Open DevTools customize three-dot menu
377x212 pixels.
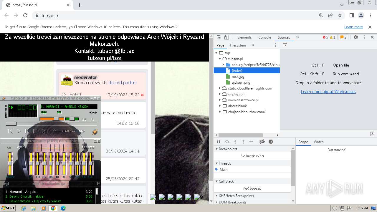click(364, 37)
